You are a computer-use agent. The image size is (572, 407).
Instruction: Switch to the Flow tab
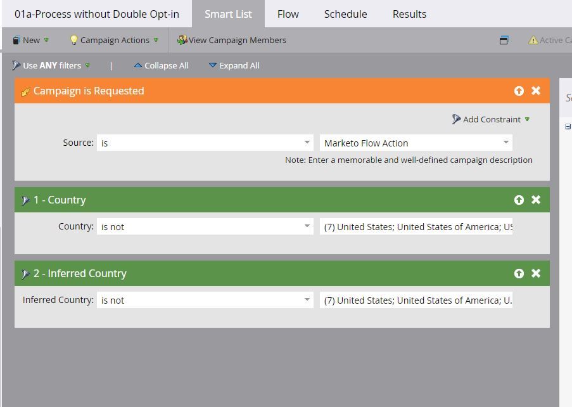click(288, 14)
